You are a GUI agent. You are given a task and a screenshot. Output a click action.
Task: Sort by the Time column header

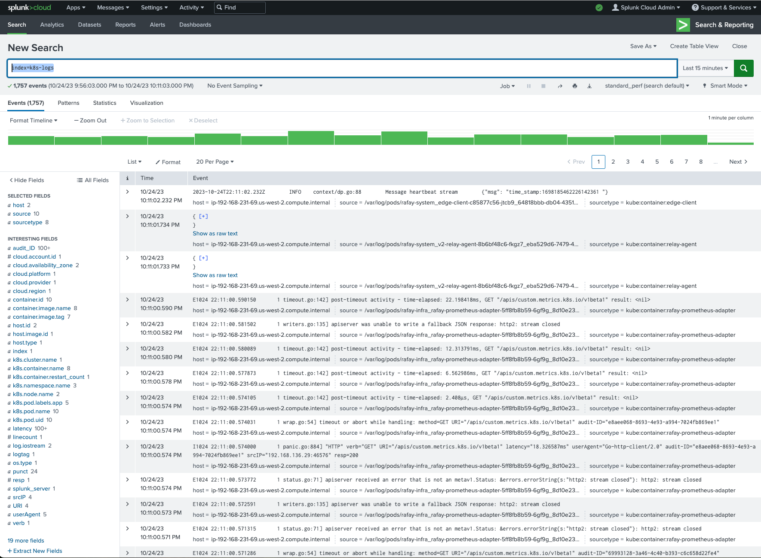point(147,178)
